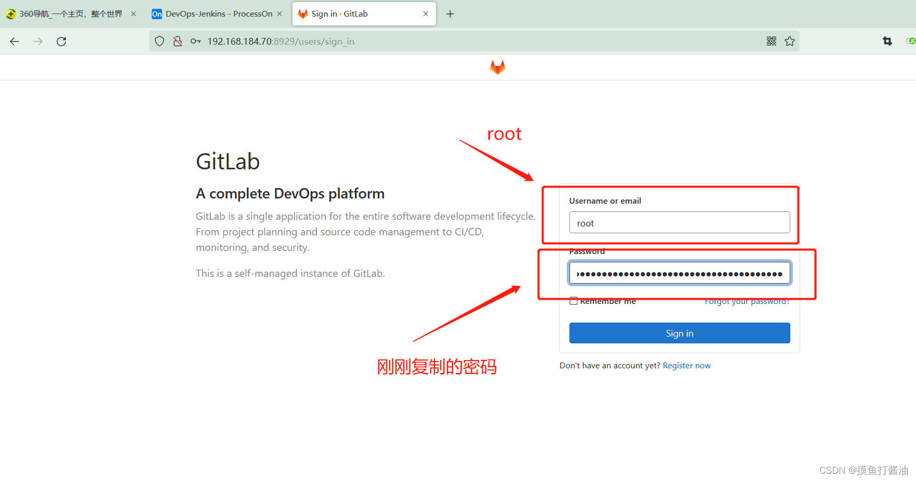Focus the Username or email field
916x480 pixels.
[680, 222]
